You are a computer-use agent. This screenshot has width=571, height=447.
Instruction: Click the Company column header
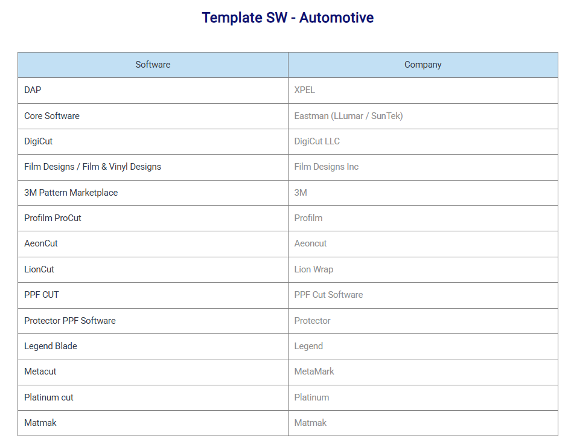[x=423, y=65]
